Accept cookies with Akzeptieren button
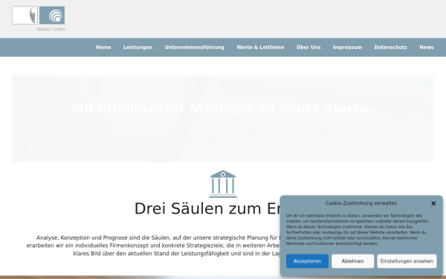The width and height of the screenshot is (446, 279). point(307,261)
